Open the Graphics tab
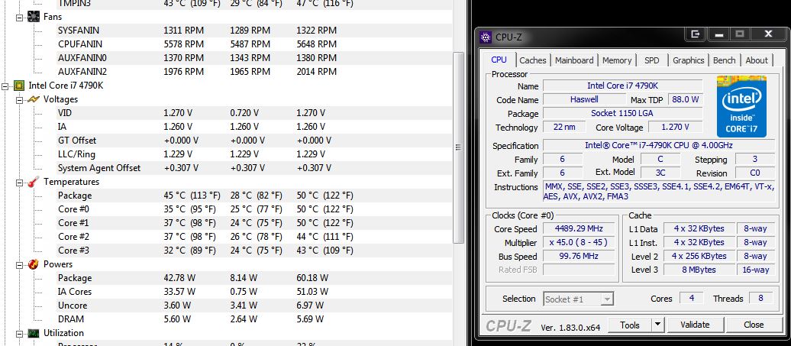 pyautogui.click(x=689, y=60)
